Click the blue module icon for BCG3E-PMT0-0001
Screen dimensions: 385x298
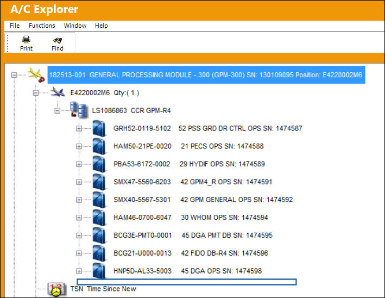tap(99, 235)
